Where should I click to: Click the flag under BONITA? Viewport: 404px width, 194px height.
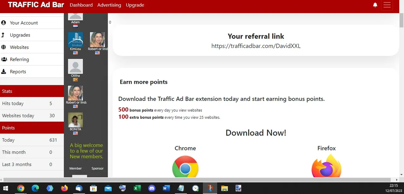(x=75, y=133)
